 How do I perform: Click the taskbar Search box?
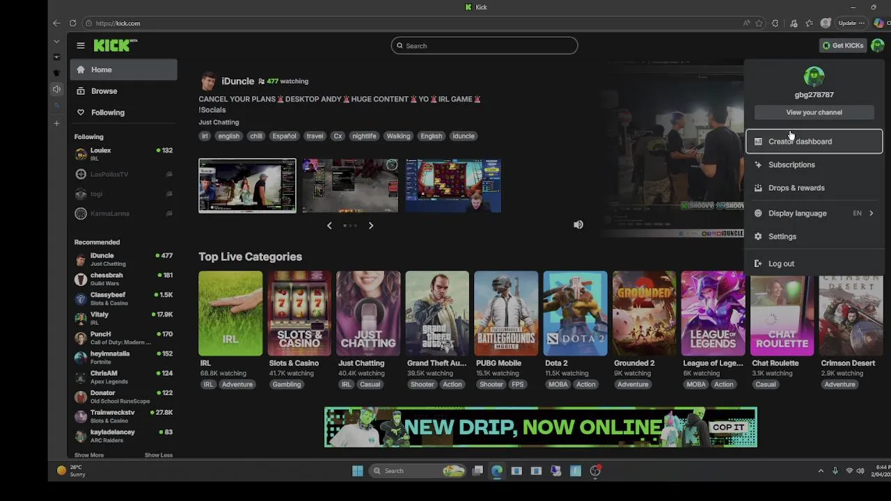[x=418, y=471]
